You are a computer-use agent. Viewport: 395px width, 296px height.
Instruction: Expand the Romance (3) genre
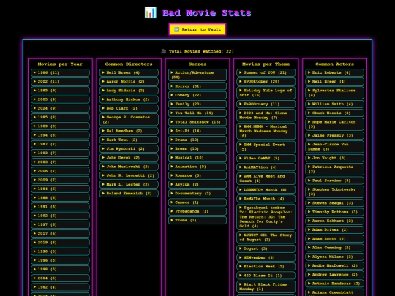pyautogui.click(x=197, y=175)
